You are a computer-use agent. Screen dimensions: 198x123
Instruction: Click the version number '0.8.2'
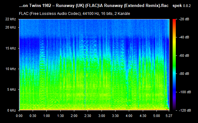pos(187,6)
